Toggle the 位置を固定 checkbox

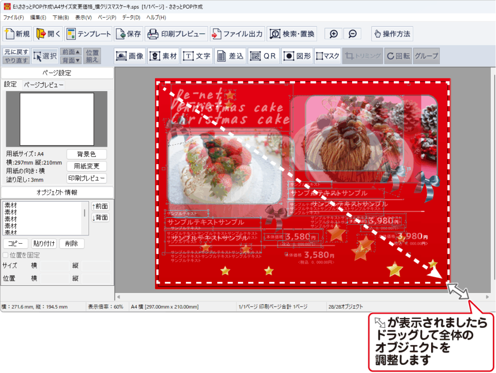6,255
